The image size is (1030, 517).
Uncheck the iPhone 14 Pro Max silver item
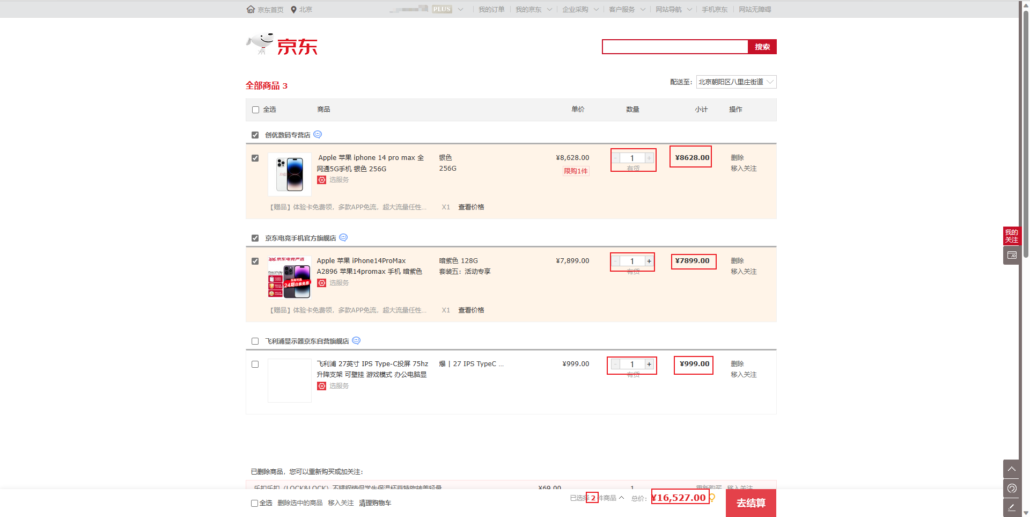[255, 158]
